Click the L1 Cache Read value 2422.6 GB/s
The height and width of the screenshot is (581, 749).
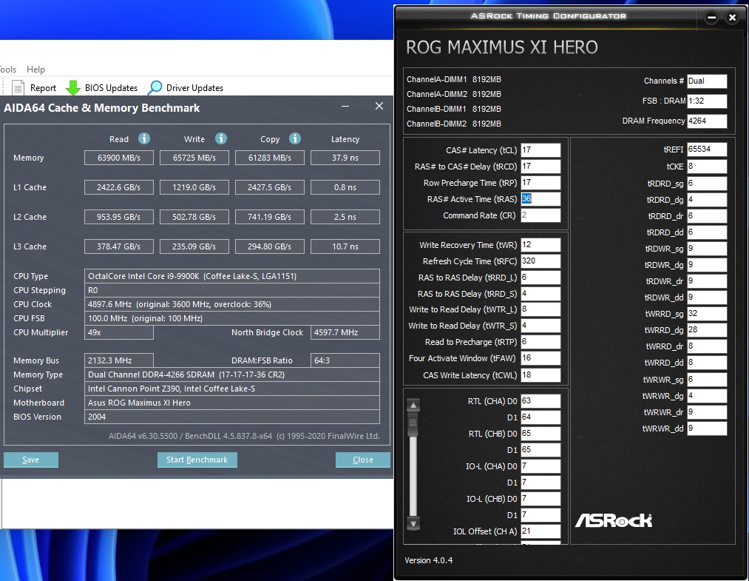click(x=119, y=187)
